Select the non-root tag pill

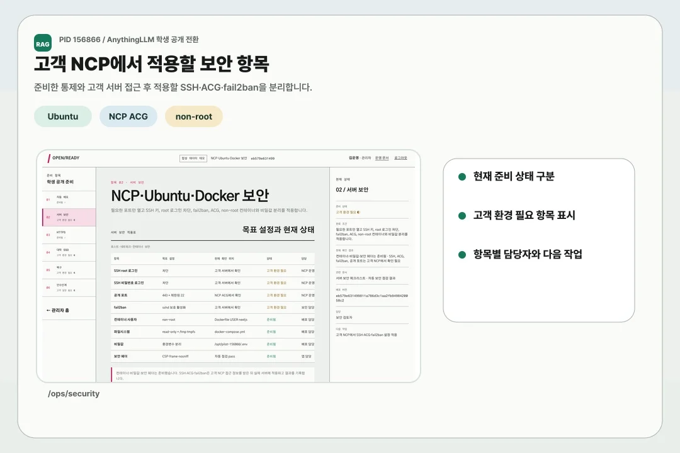coord(194,116)
